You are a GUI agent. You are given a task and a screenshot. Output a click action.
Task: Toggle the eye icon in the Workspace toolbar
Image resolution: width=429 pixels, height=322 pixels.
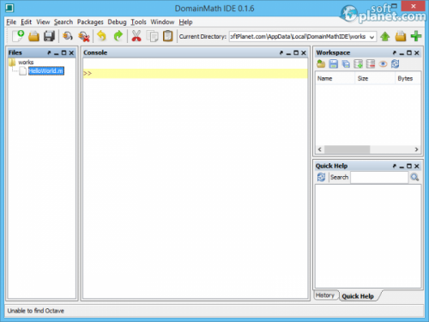coord(383,64)
